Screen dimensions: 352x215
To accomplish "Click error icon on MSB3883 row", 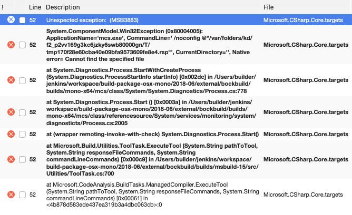I will (11, 19).
